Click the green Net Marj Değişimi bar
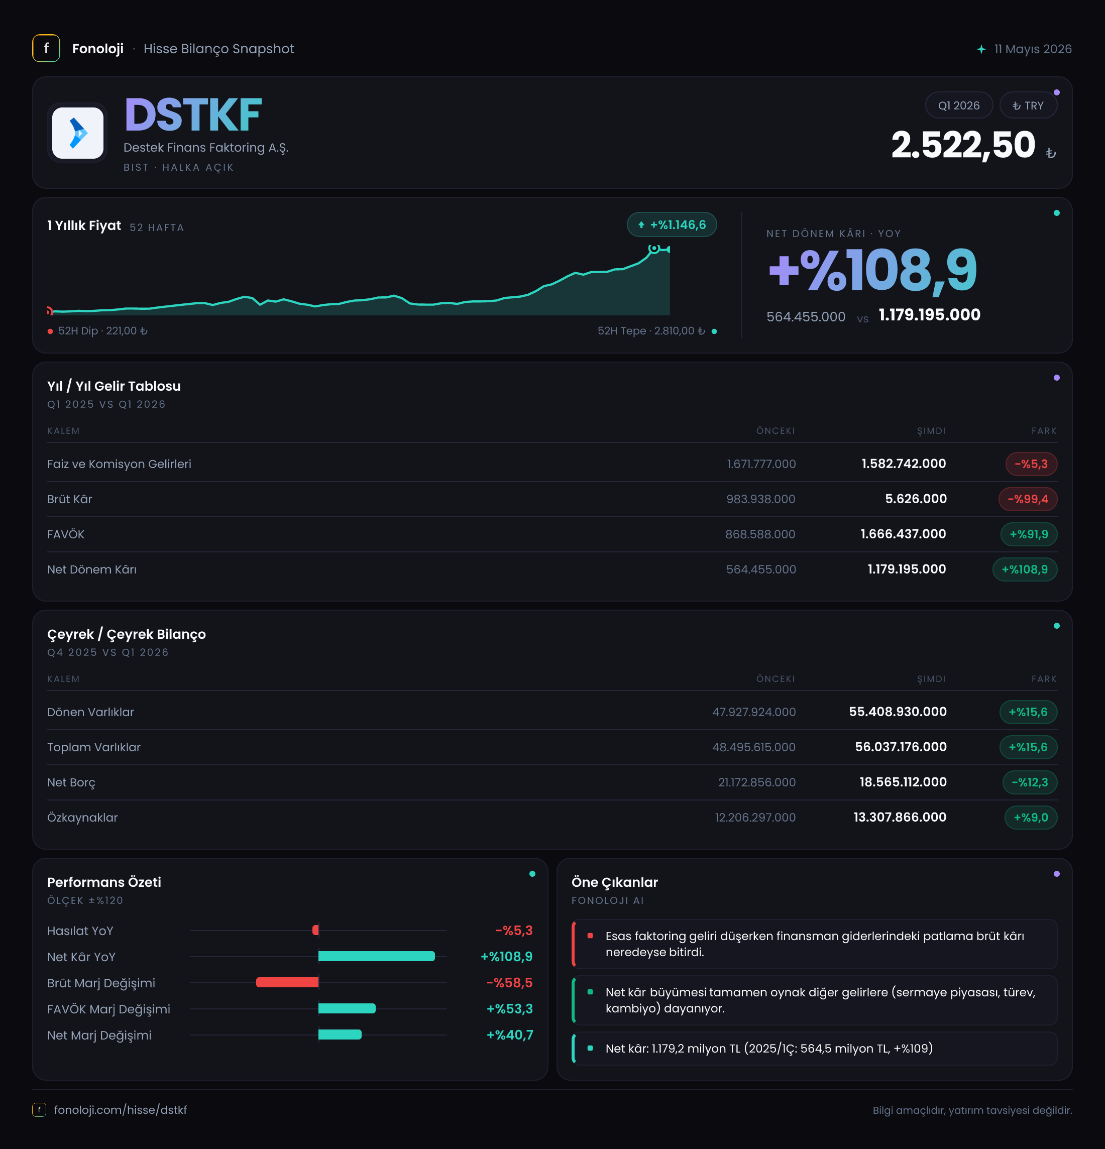 [x=340, y=1035]
